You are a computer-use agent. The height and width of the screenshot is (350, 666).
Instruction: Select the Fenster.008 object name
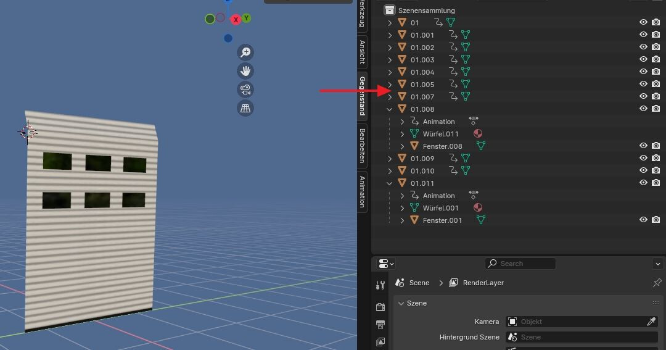pyautogui.click(x=442, y=146)
